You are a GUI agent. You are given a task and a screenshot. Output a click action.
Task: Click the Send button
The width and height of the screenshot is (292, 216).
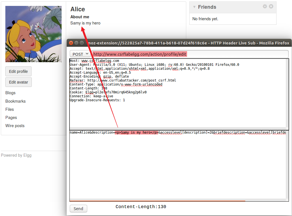point(78,209)
